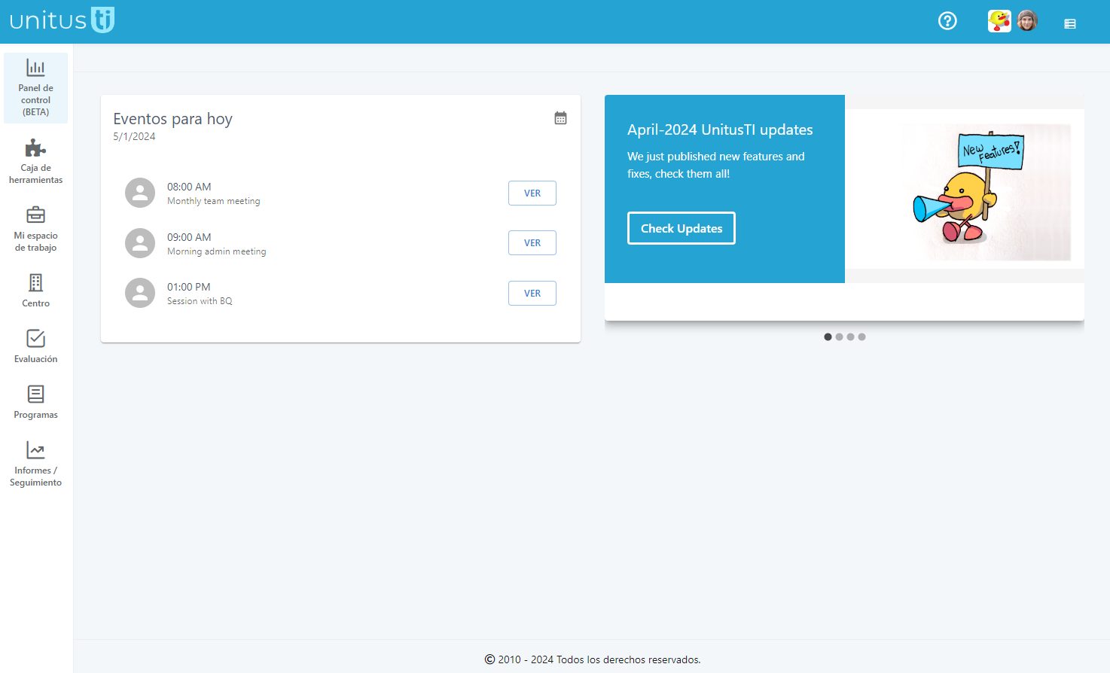Open the calendar icon on Eventos para hoy
Screen dimensions: 1110x673
pos(560,117)
